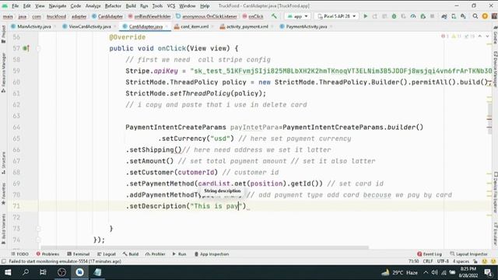Open the SDK Manager icon in toolbar
This screenshot has height=280, width=498.
463,16
